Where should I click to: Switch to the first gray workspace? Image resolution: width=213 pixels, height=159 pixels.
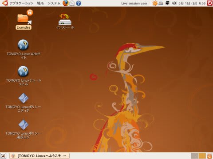[195, 156]
